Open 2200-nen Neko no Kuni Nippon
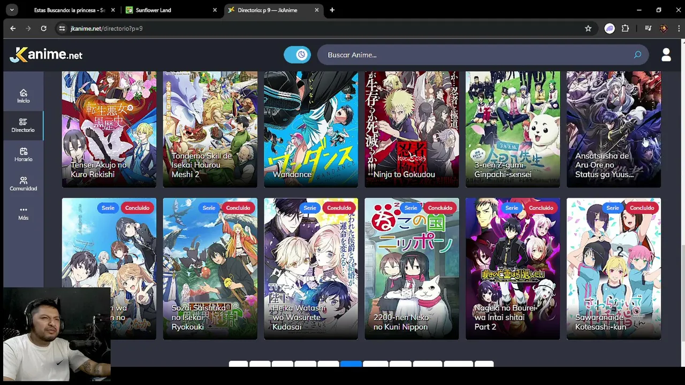685x385 pixels. 412,268
